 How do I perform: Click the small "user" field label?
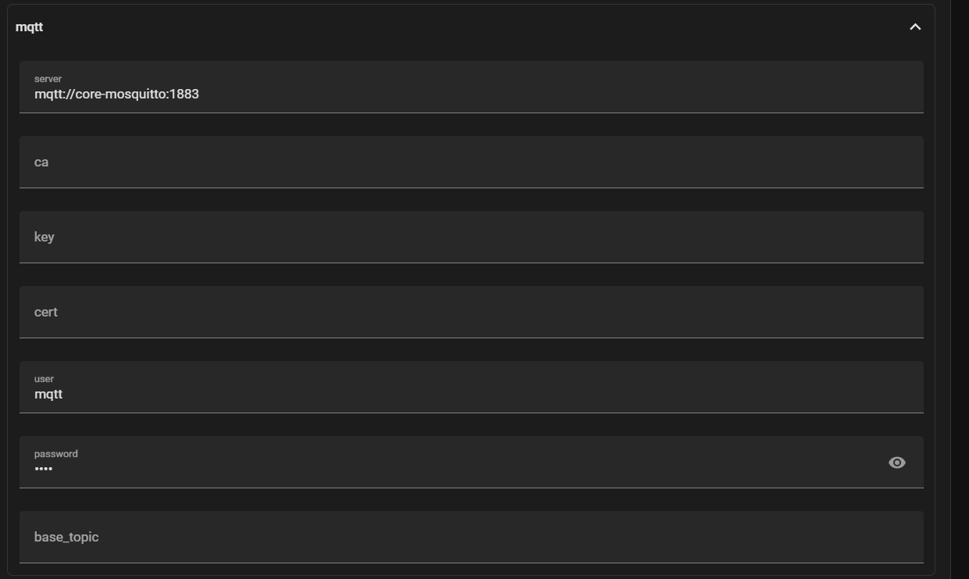point(44,379)
